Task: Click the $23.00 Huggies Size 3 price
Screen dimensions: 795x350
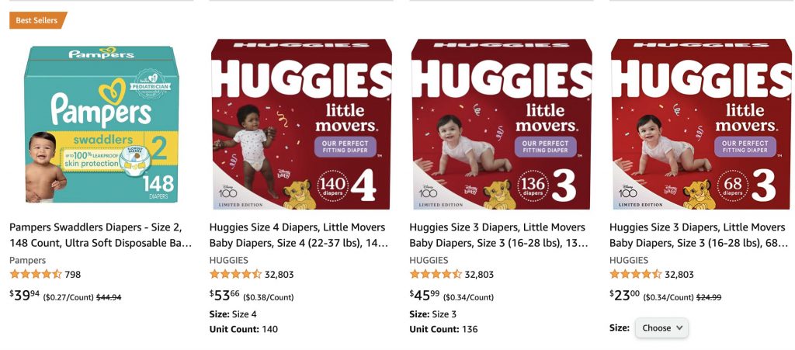Action: coord(625,296)
